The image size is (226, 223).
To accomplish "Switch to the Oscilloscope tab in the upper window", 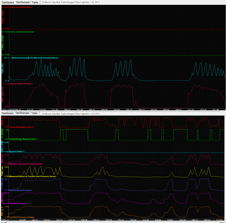I will pos(23,2).
